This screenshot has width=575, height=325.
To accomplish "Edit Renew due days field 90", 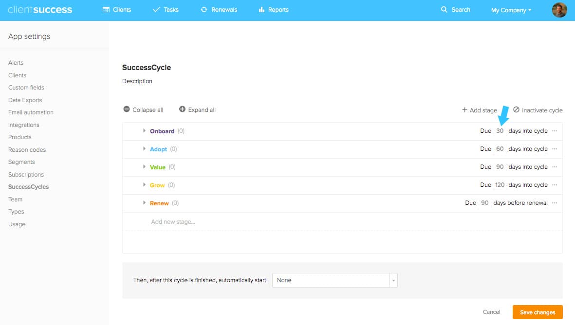I will click(484, 202).
